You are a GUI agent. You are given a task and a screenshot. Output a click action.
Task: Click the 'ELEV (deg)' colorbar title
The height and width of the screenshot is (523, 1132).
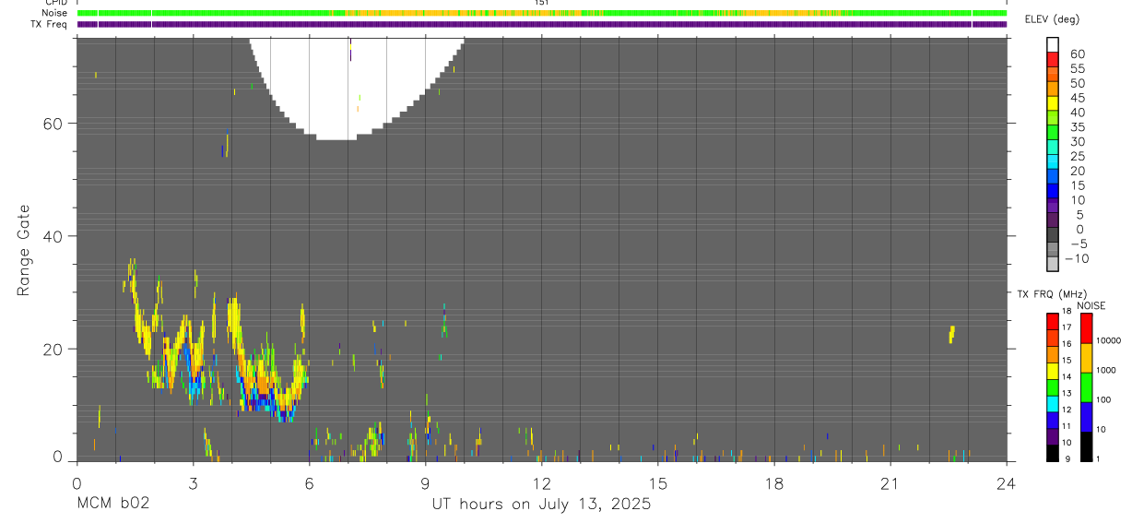[1052, 19]
